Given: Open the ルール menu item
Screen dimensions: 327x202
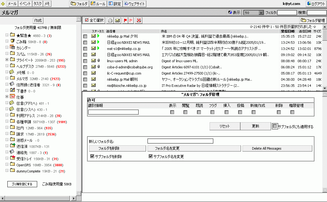Looking at the screenshot, I should tap(98, 4).
